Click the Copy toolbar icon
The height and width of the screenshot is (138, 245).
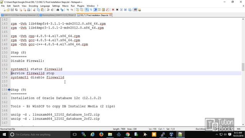click(x=38, y=10)
